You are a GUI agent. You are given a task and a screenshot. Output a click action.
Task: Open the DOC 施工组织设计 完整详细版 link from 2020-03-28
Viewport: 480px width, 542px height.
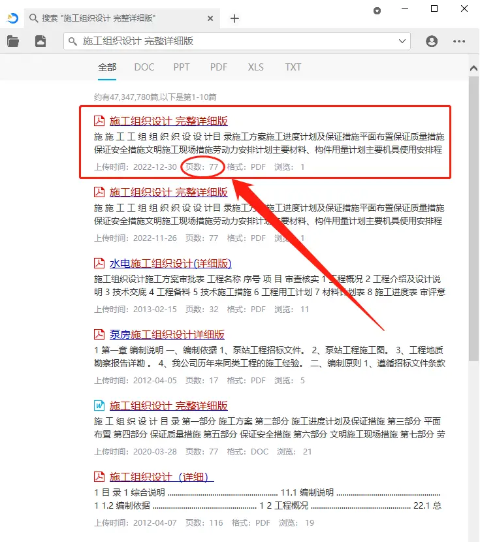168,406
